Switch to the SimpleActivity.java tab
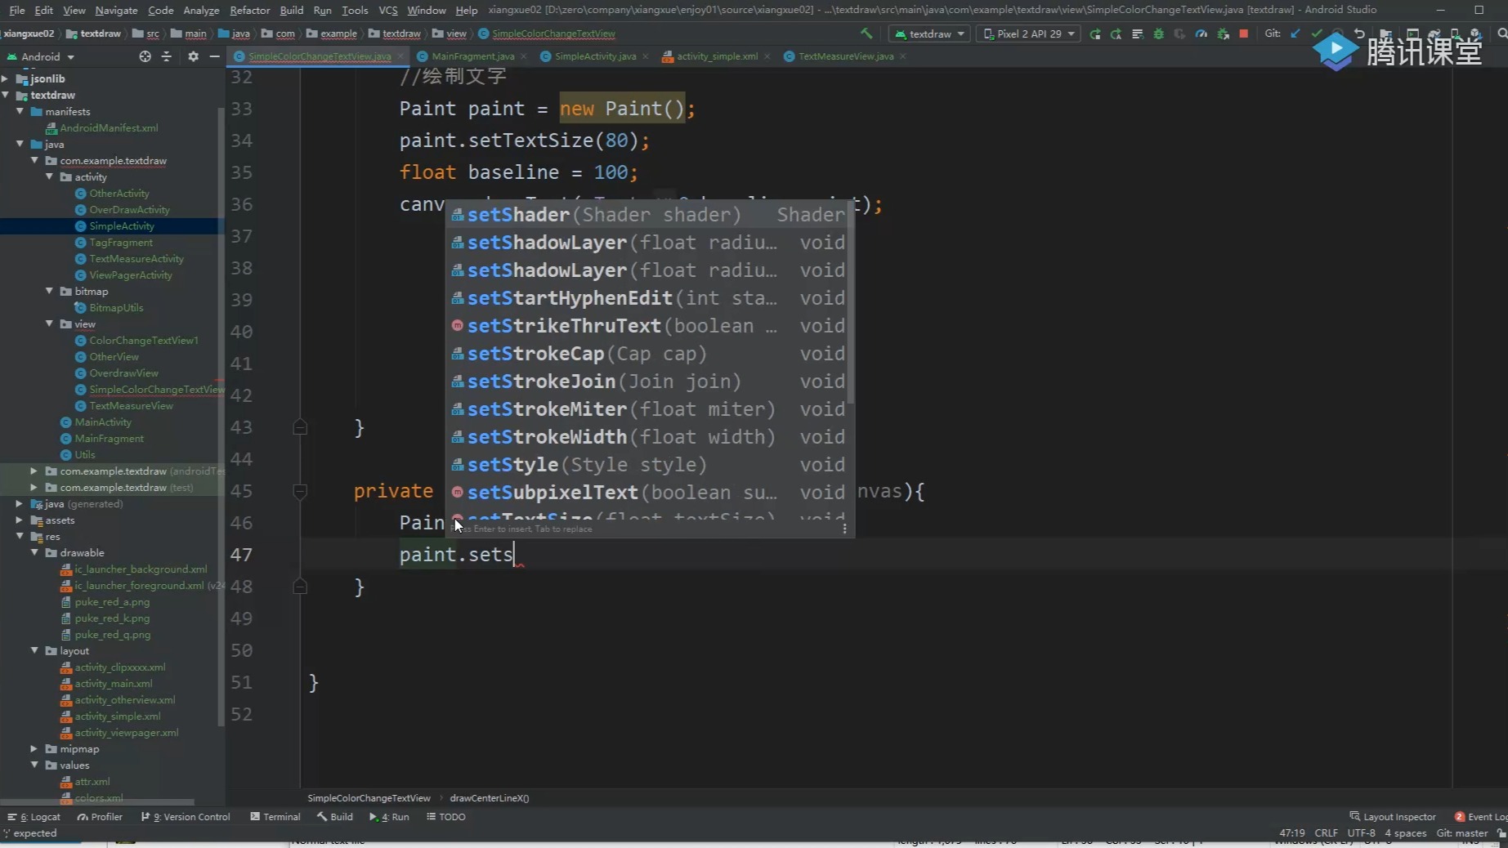 (595, 56)
